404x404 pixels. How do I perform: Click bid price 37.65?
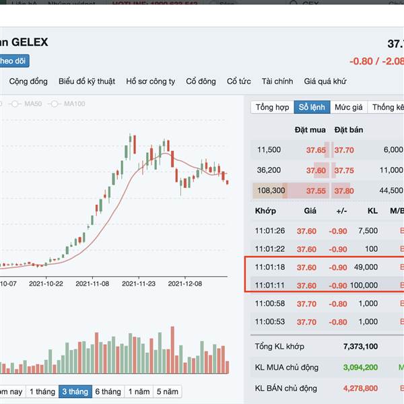(x=316, y=150)
